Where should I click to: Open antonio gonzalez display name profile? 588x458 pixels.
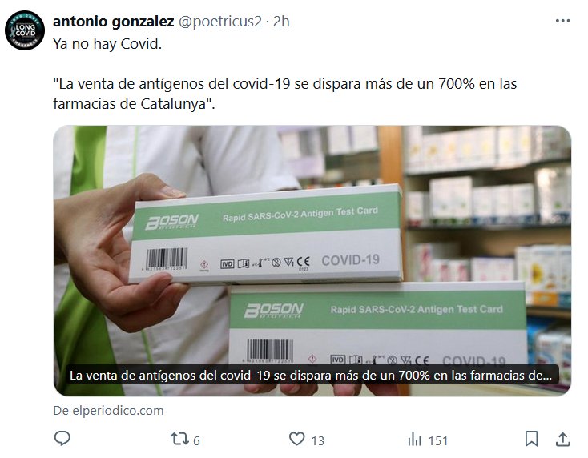(114, 22)
